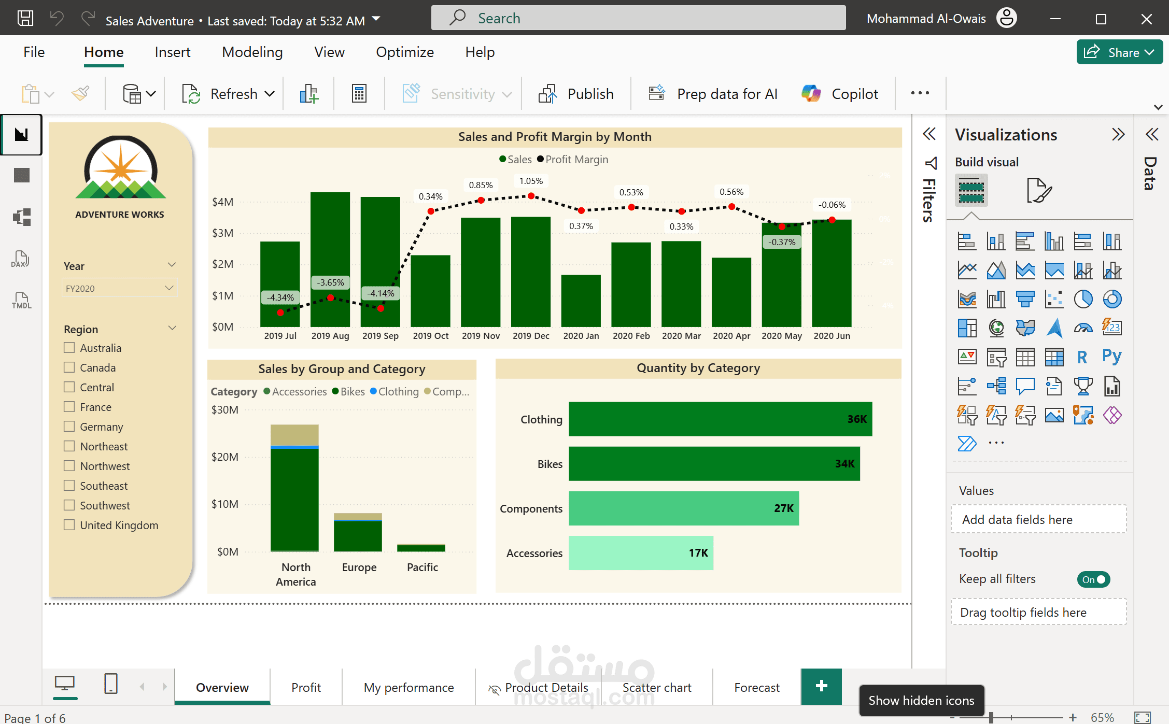Select the Python visual icon
Image resolution: width=1169 pixels, height=724 pixels.
pyautogui.click(x=1112, y=357)
